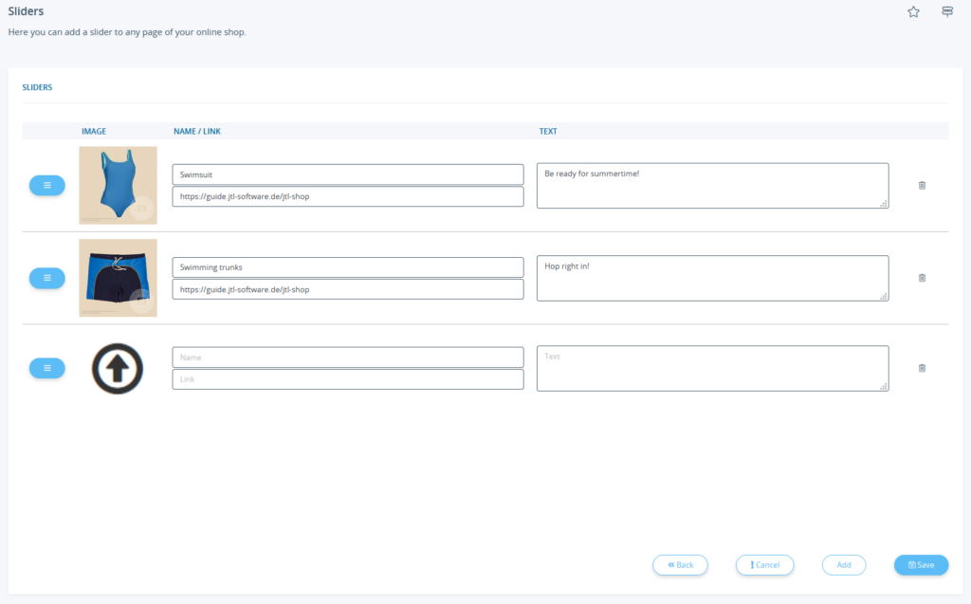The height and width of the screenshot is (604, 971).
Task: Go back using the Back button
Action: (x=680, y=564)
